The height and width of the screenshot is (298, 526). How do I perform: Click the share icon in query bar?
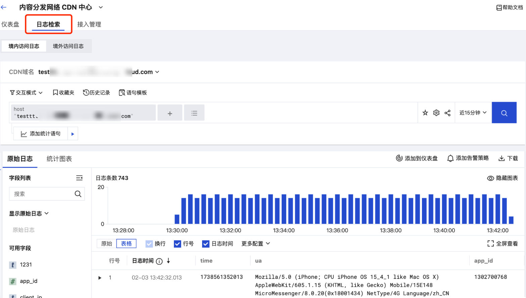coord(447,113)
